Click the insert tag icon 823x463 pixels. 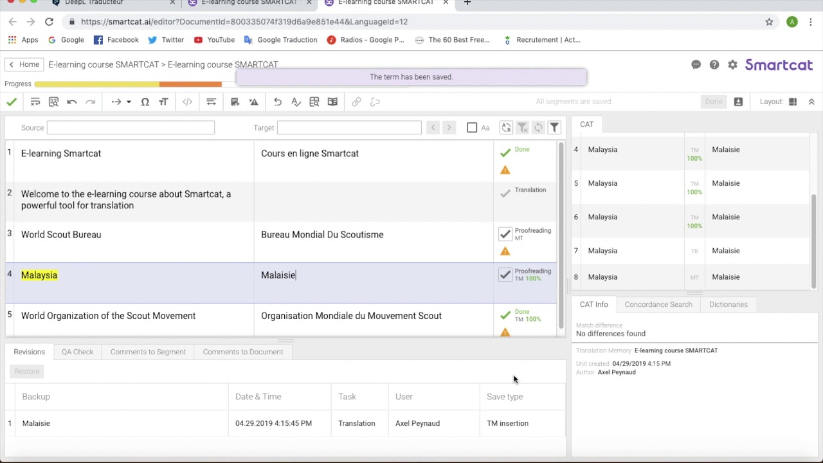187,102
